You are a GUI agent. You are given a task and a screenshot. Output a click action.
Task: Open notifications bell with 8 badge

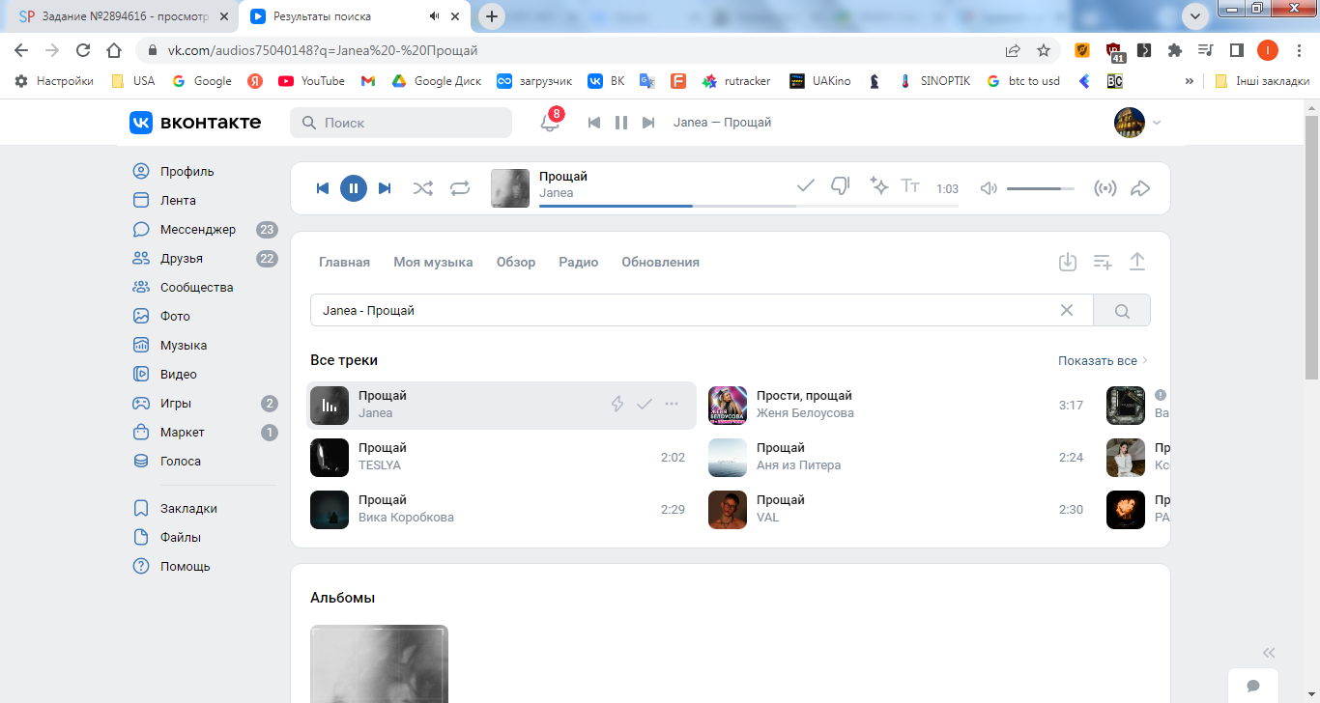pos(550,123)
